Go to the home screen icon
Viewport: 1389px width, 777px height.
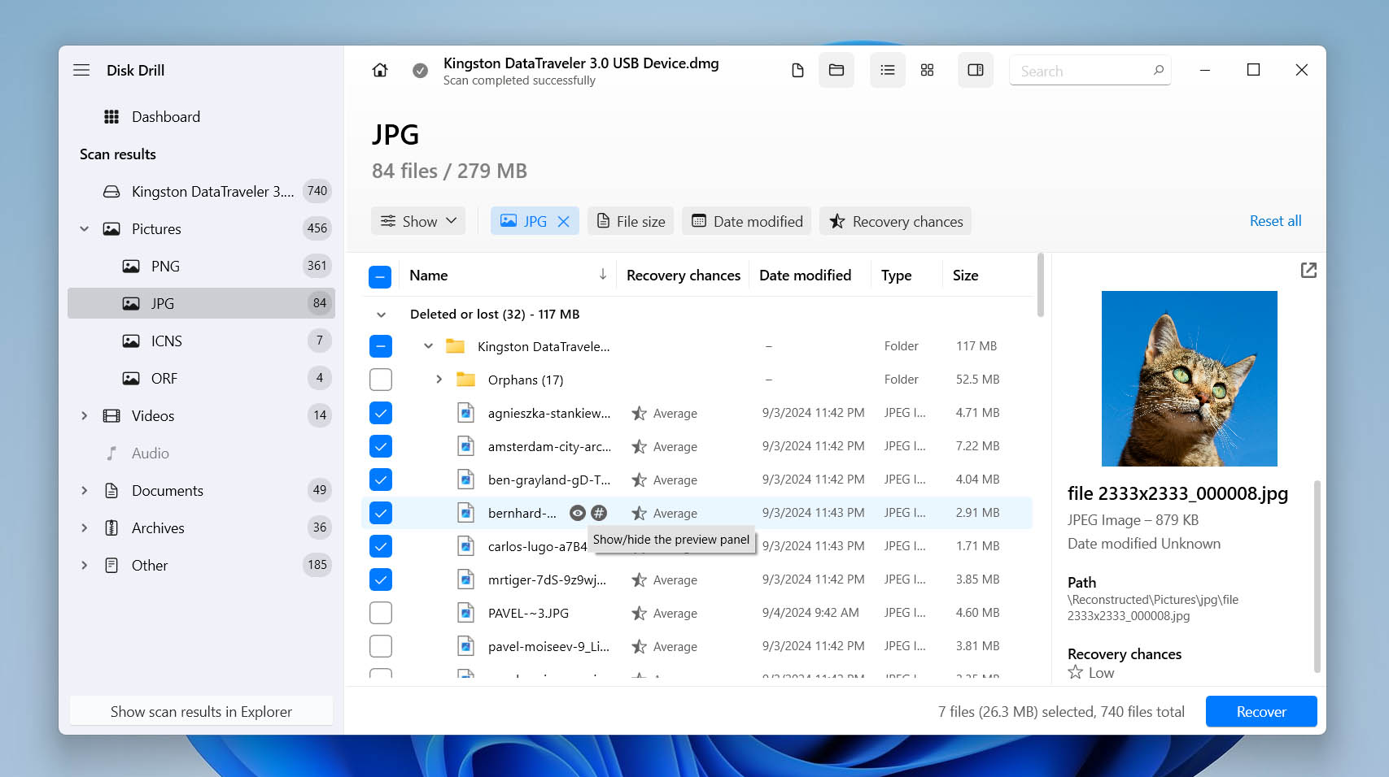[380, 71]
